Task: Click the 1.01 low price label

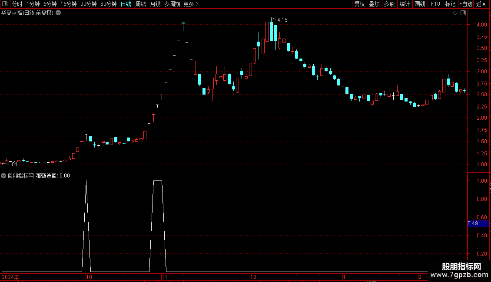Action: pyautogui.click(x=12, y=164)
